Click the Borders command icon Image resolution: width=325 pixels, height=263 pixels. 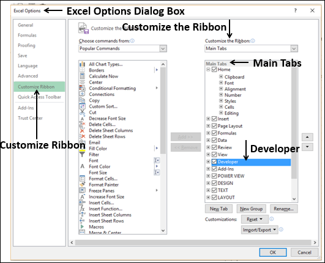click(82, 70)
